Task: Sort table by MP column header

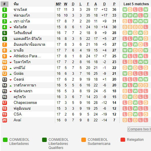Action: coord(58,4)
